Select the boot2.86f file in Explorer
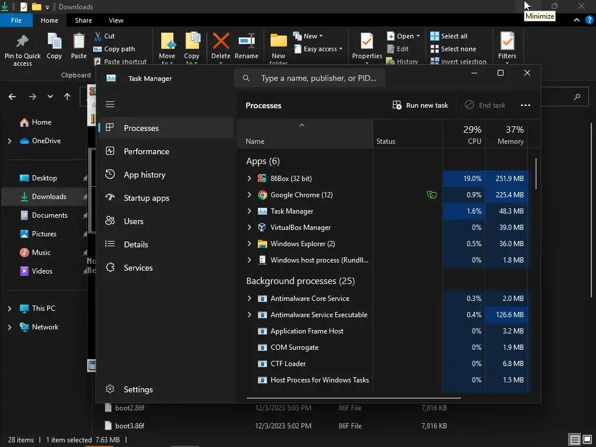Viewport: 596px width, 447px height. [x=130, y=408]
